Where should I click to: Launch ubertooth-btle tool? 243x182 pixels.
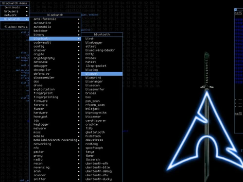point(102,167)
